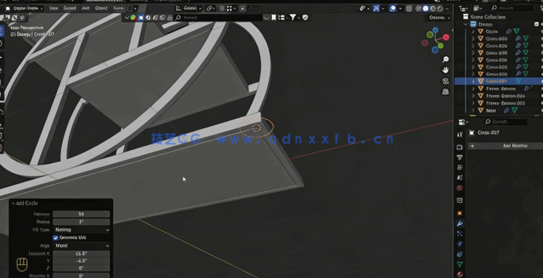Open the Object menu in viewport header

[101, 8]
